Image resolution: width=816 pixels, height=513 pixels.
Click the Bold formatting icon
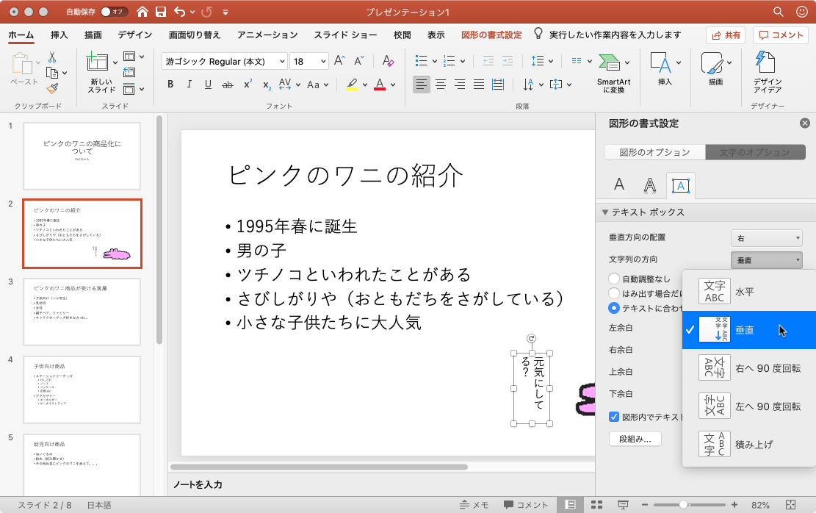click(x=170, y=85)
